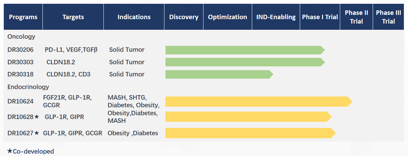The image size is (408, 156).
Task: Click the star icon next to DR10628
Action: click(37, 117)
